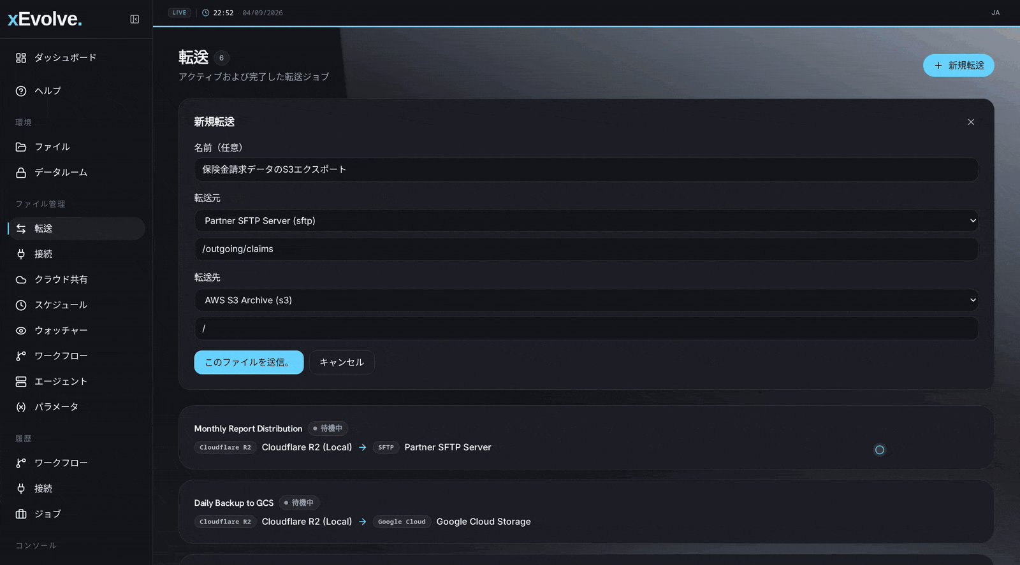Focus the 名前（任意） input field
Viewport: 1020px width, 565px height.
586,169
